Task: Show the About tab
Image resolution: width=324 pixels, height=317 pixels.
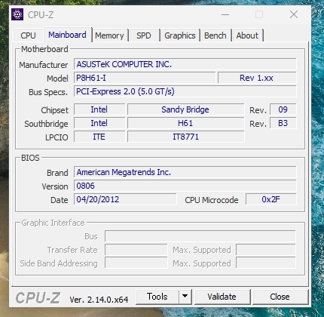Action: (247, 35)
